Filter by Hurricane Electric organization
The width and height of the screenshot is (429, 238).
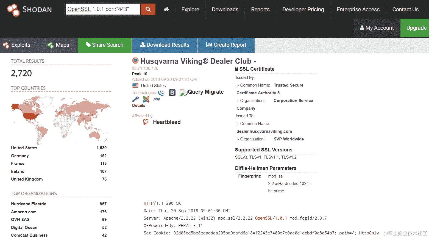tap(29, 204)
